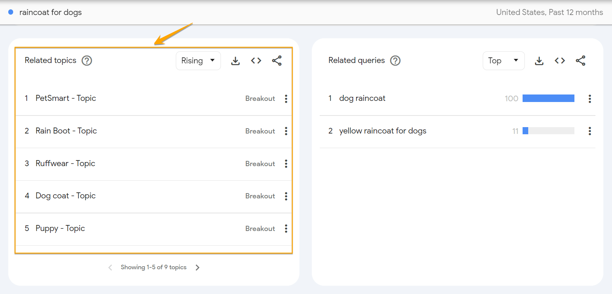Share the Related queries panel
612x294 pixels.
[x=580, y=61]
